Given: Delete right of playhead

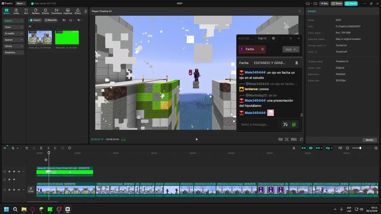Looking at the screenshot, I should (55, 148).
